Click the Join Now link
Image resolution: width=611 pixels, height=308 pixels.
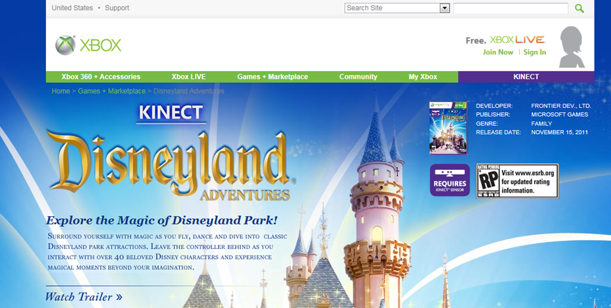[x=498, y=52]
